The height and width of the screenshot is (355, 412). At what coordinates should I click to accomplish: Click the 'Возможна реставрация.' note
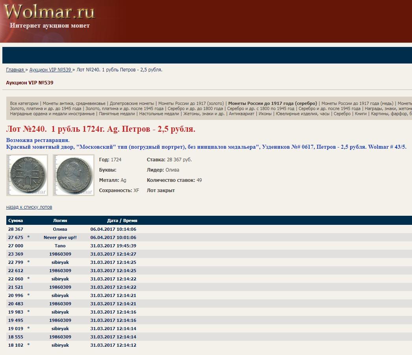38,140
